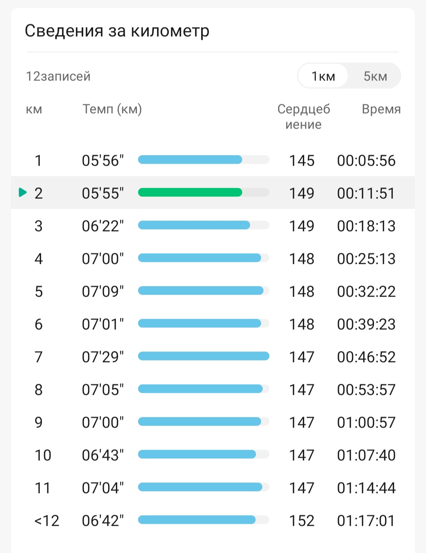426x553 pixels.
Task: Click time 00:32:22 in kilometer 5 row
Action: [366, 291]
